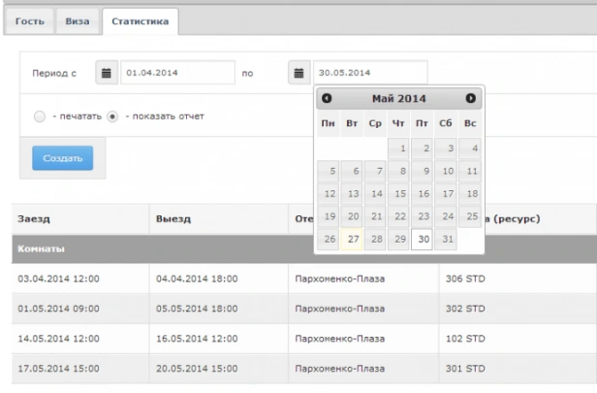Choose day 1 in the May calendar
The height and width of the screenshot is (393, 597).
(x=398, y=148)
